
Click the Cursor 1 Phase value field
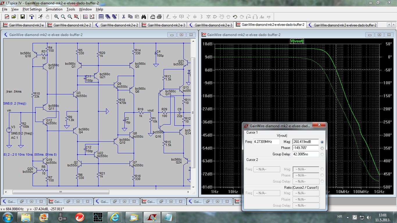(x=306, y=148)
